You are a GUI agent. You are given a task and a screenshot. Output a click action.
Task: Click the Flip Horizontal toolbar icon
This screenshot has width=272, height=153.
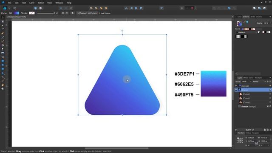126,8
